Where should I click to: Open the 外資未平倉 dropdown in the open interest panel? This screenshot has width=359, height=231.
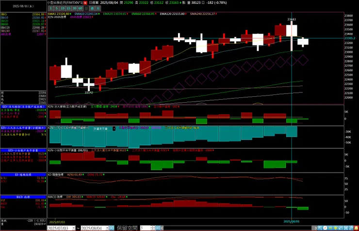tap(114, 129)
